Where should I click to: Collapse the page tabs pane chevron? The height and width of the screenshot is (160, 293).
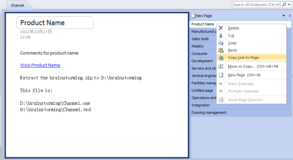290,16
